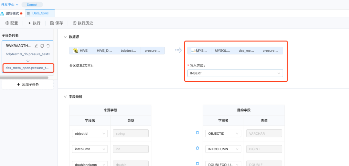The height and width of the screenshot is (166, 349).
Task: Click the subtask list horizontal scrollbar
Action: (24, 78)
